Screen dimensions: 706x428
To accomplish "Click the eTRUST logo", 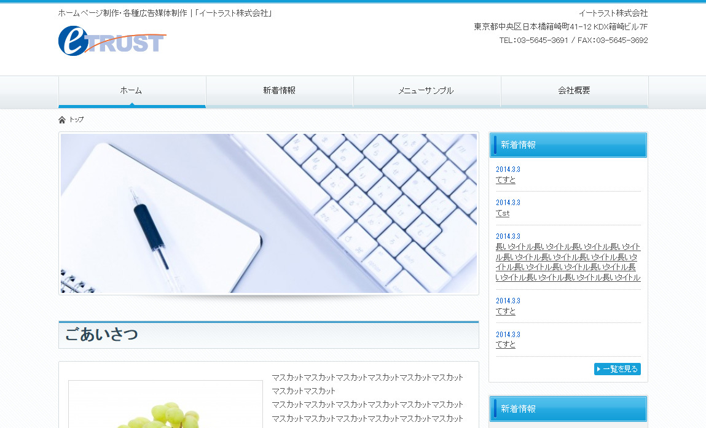I will click(112, 41).
